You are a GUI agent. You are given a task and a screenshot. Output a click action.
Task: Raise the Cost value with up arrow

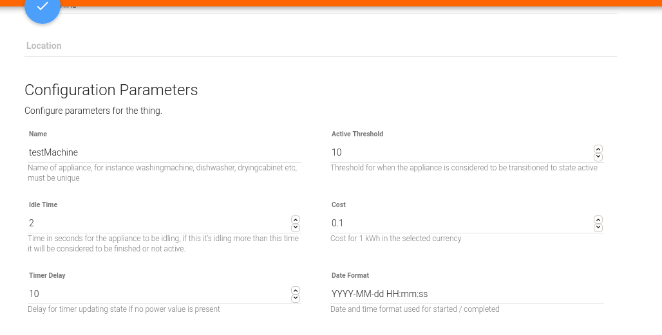598,219
